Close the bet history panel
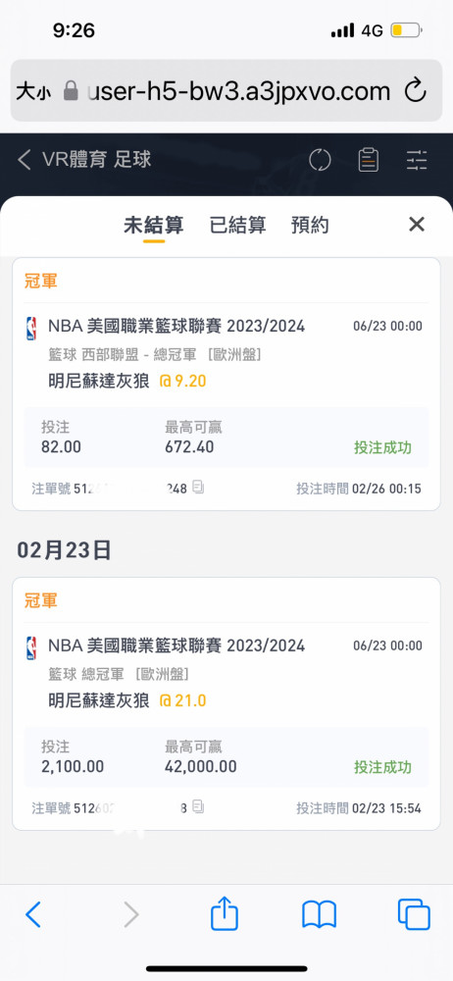 coord(417,224)
